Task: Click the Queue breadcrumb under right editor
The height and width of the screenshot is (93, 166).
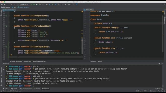Action: [x=100, y=61]
